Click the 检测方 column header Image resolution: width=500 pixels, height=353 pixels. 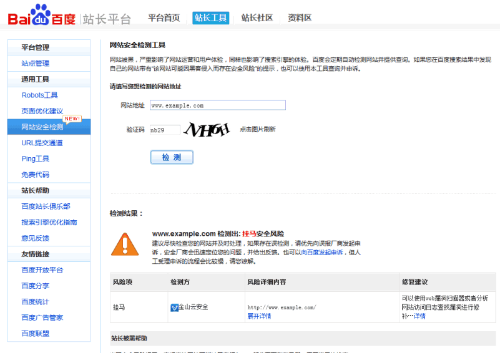coord(180,282)
